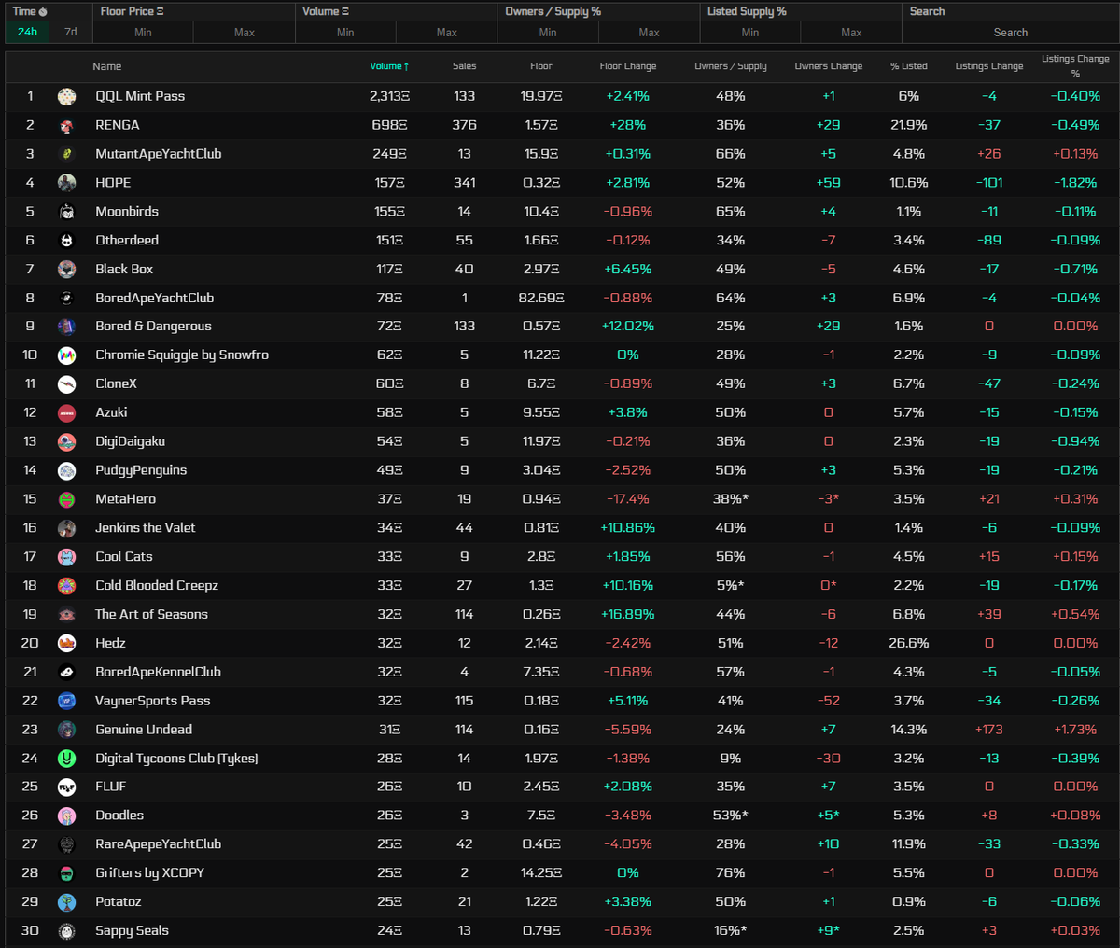Open the Bored & Dangerous collection name
The width and height of the screenshot is (1120, 948).
(x=154, y=327)
